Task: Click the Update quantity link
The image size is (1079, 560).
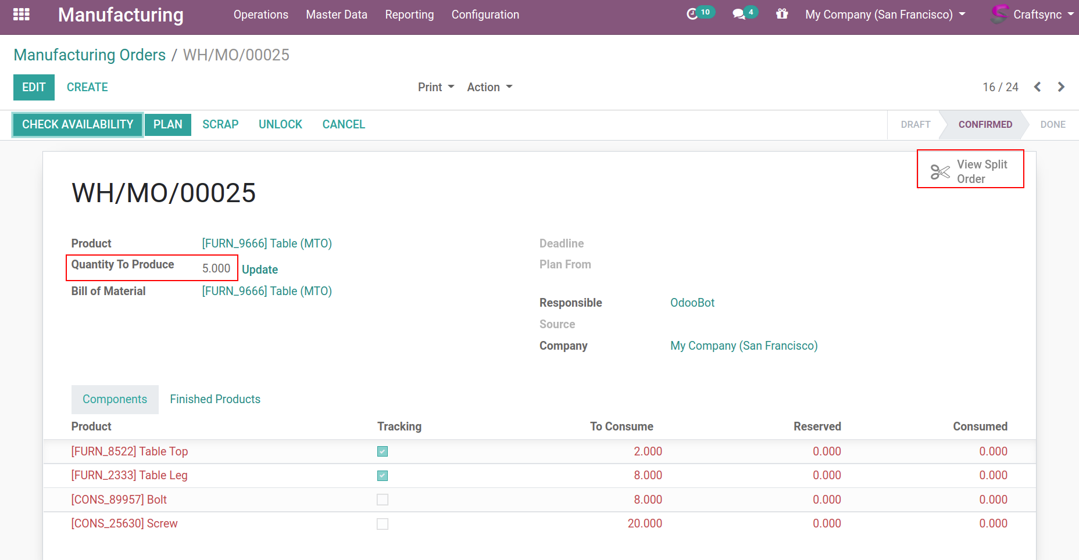Action: coord(260,270)
